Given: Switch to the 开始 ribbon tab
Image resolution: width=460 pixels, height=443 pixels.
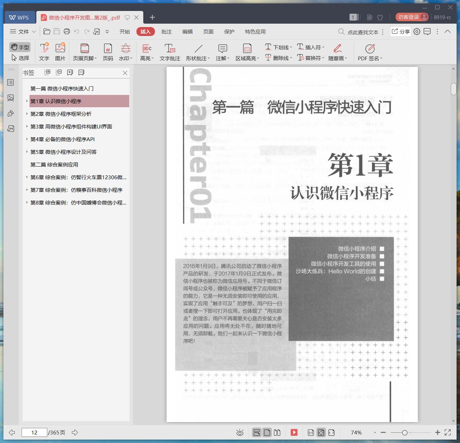Looking at the screenshot, I should pos(124,32).
